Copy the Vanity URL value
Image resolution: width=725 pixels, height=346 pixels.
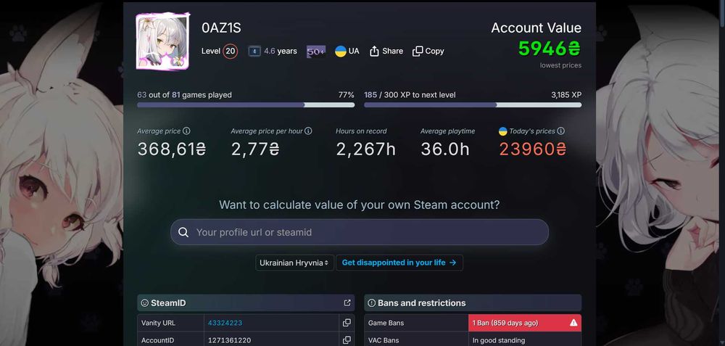(347, 323)
